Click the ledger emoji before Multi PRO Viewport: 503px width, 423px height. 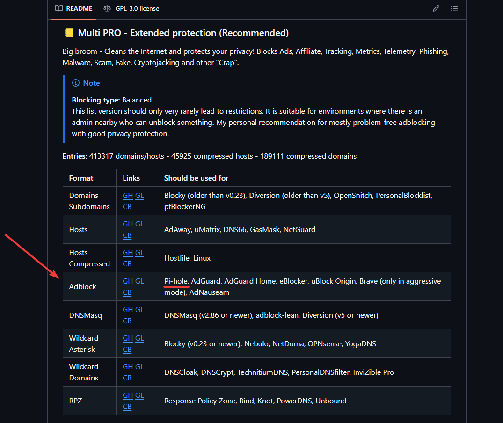click(x=69, y=33)
